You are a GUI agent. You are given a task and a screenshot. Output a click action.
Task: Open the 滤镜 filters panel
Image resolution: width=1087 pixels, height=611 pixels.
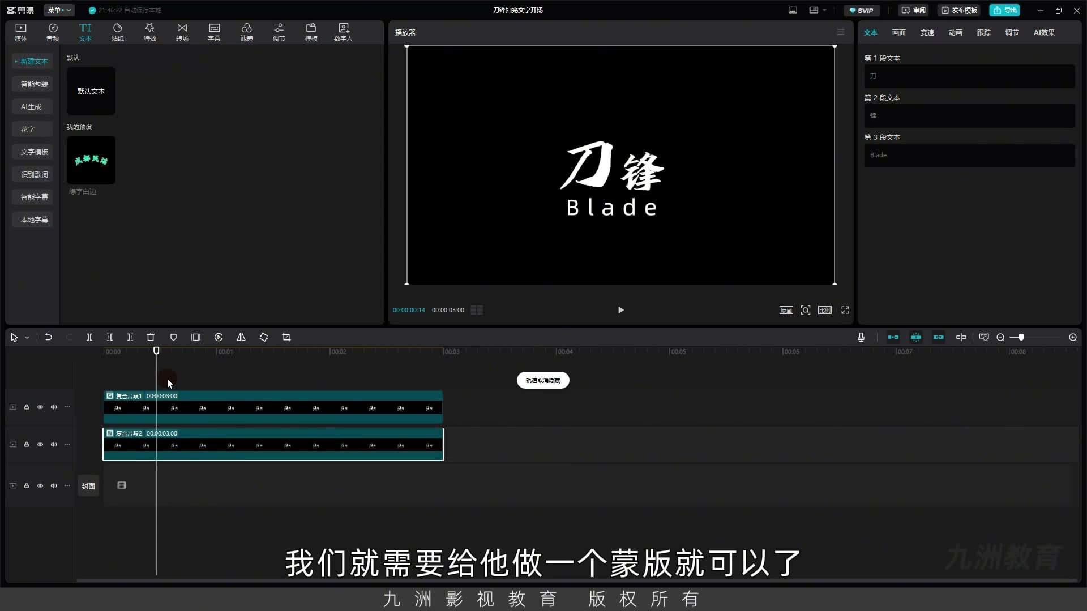pos(247,32)
